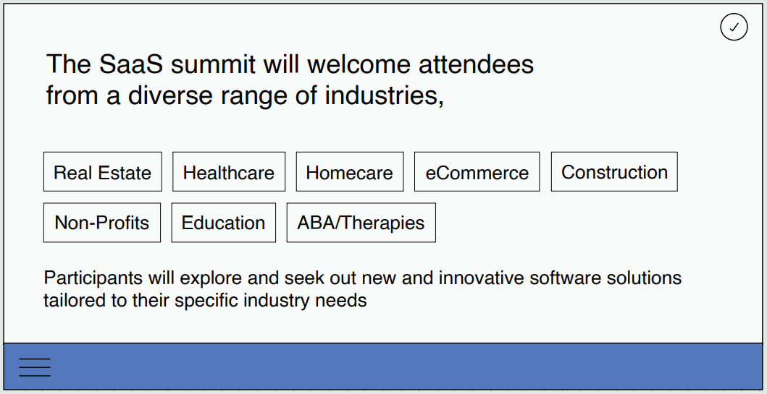767x394 pixels.
Task: Click the line 'tailored to their specific industry needs'
Action: click(x=205, y=300)
